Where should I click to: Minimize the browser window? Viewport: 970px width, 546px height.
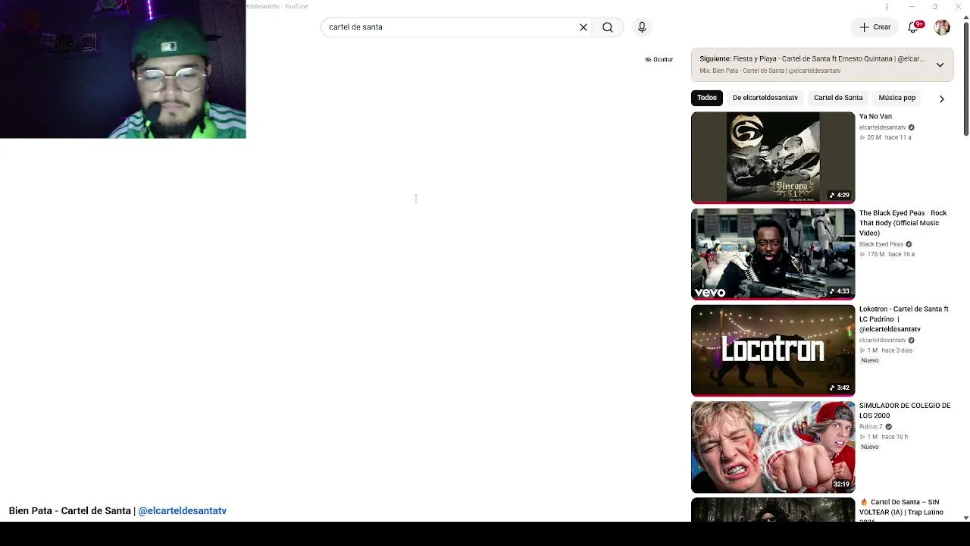coord(912,7)
